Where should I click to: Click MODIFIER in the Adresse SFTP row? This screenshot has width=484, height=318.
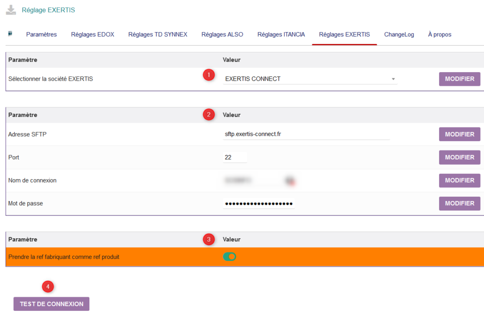point(459,134)
